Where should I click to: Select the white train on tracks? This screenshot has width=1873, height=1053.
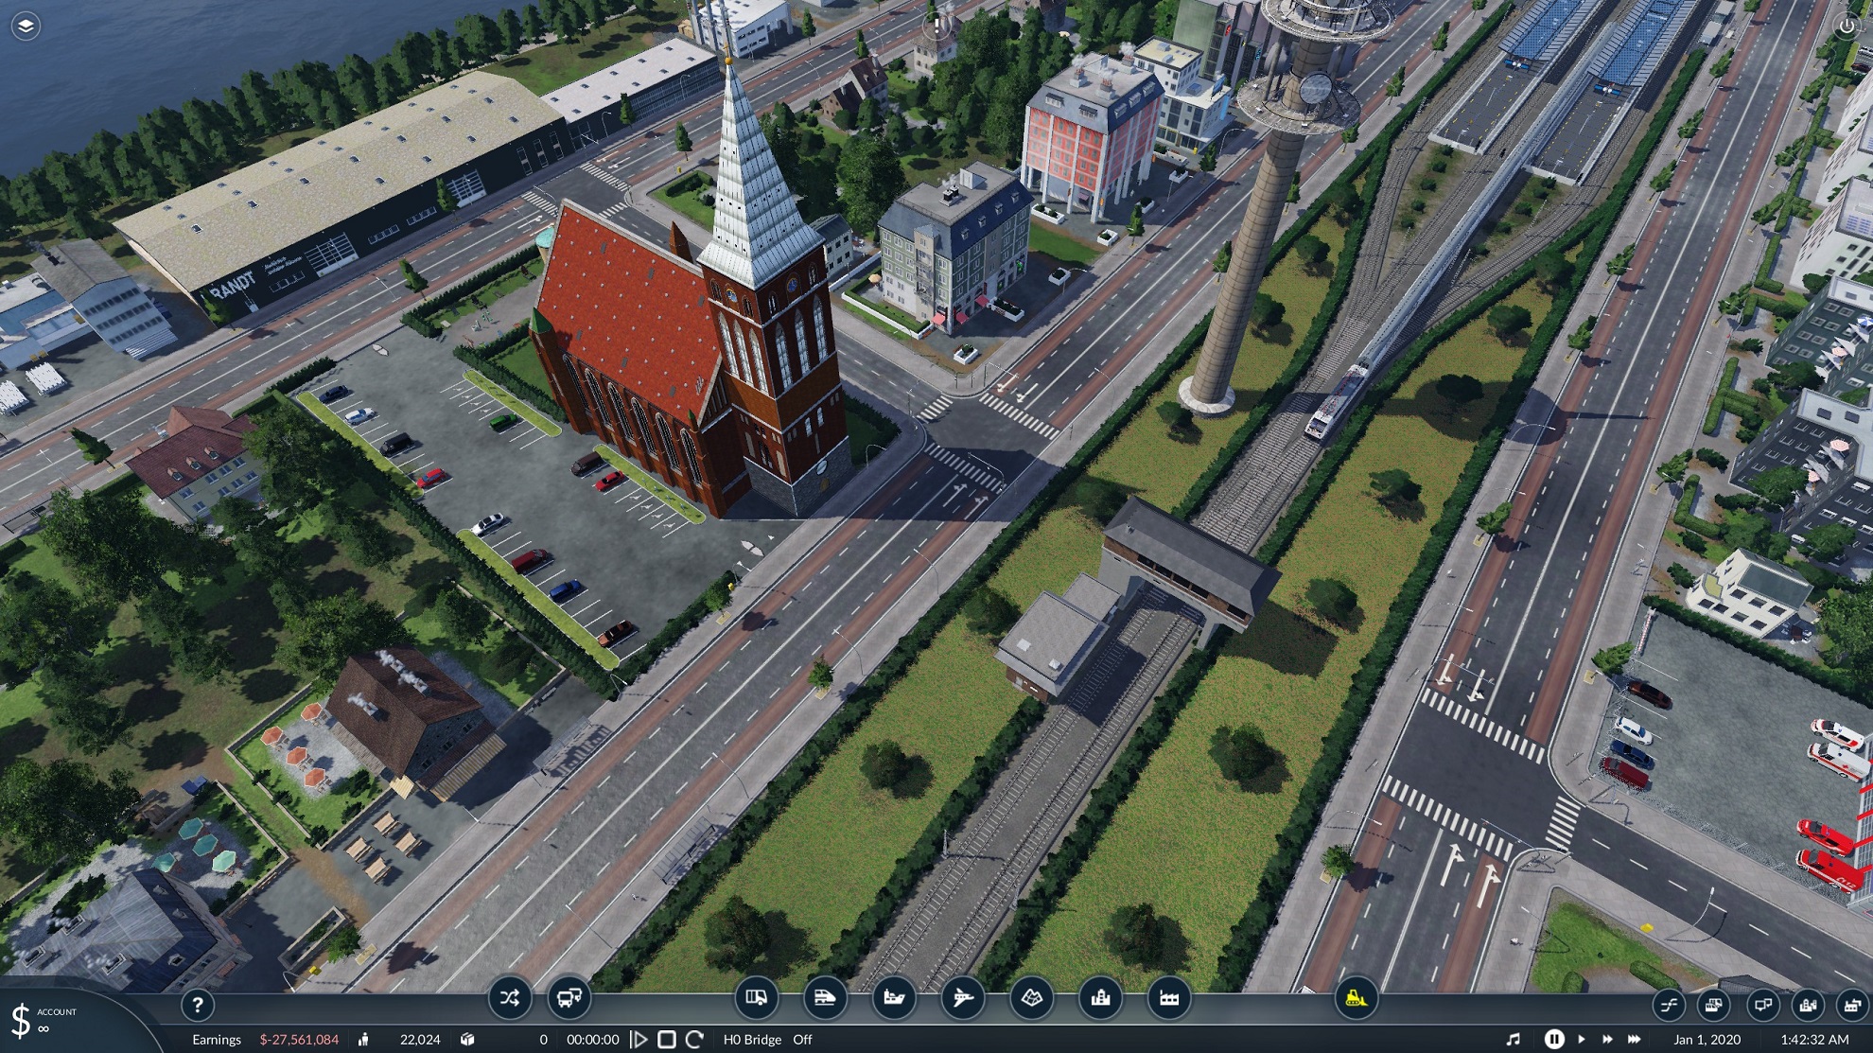(1337, 401)
